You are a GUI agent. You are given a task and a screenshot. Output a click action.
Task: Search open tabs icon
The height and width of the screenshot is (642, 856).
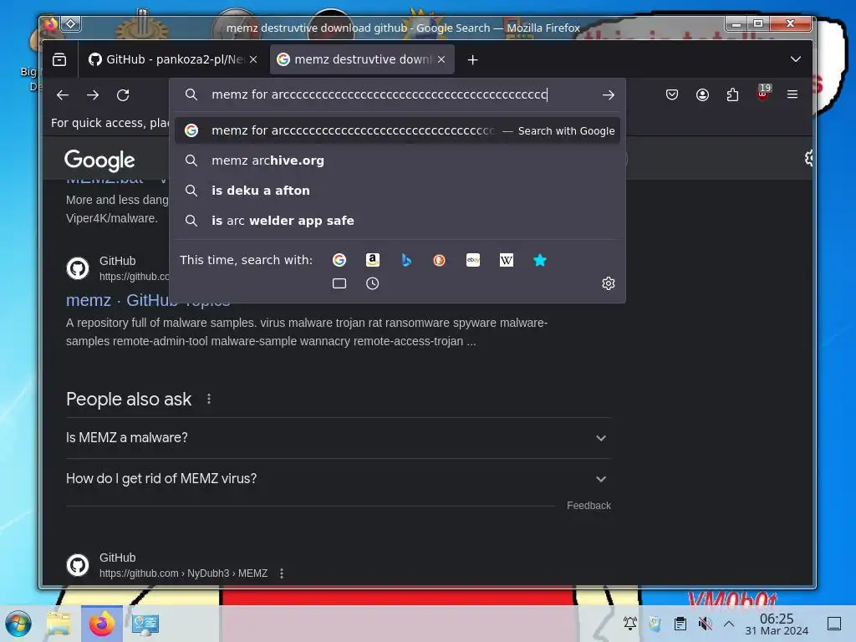point(339,283)
